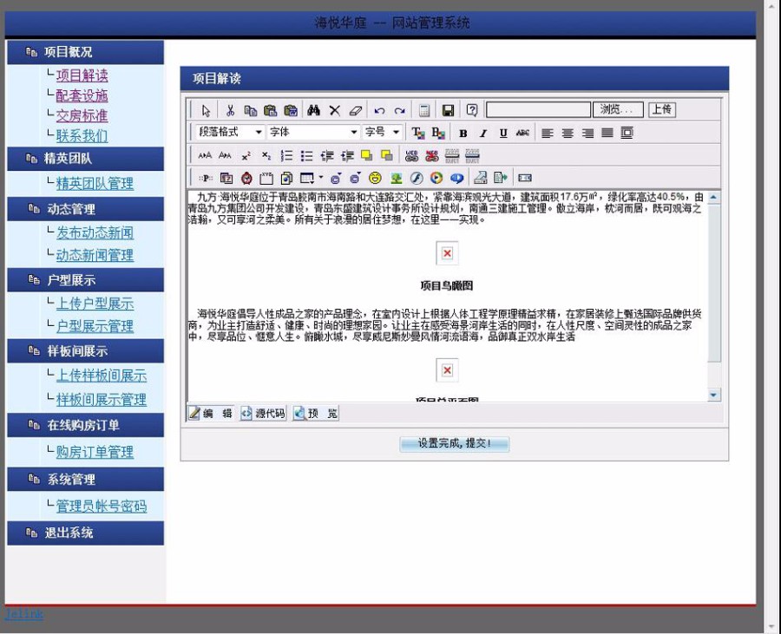Toggle Underline formatting
The width and height of the screenshot is (781, 634).
[503, 133]
